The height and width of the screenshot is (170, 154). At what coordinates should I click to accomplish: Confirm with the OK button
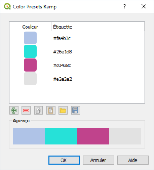(64, 160)
